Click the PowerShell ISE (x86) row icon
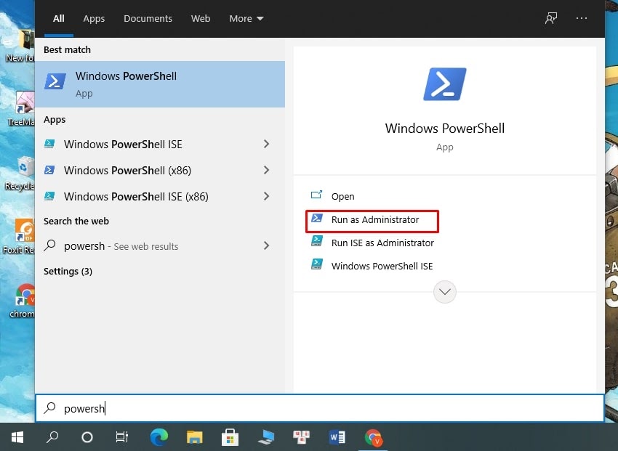The height and width of the screenshot is (451, 618). (x=49, y=196)
